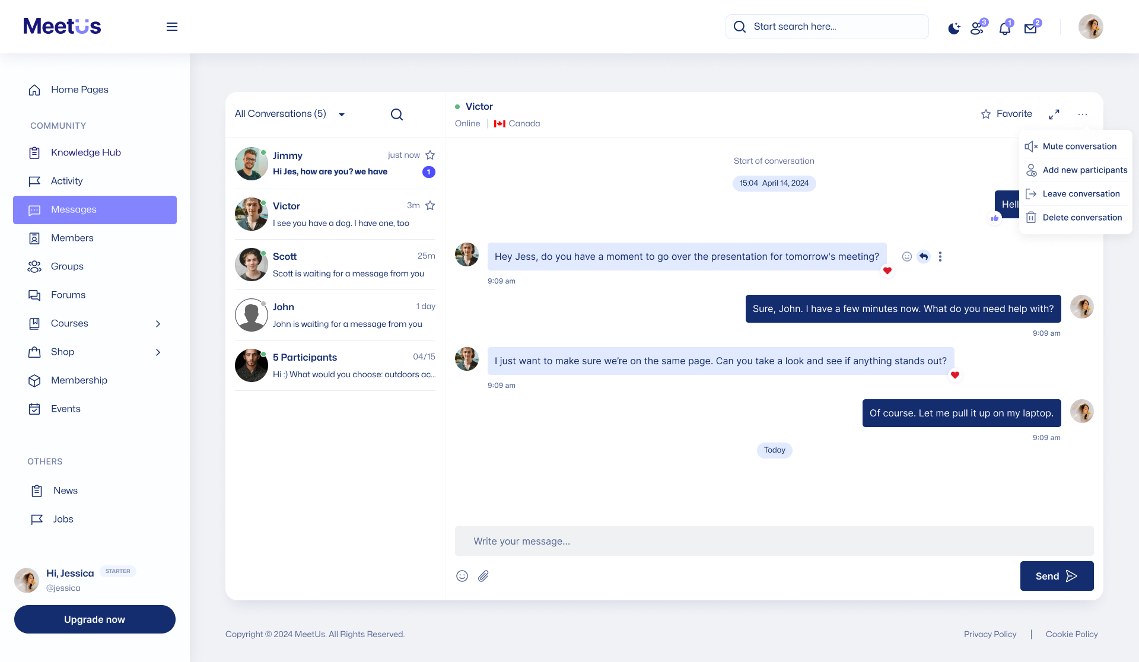This screenshot has width=1139, height=662.
Task: Reply to the presentation message
Action: coord(924,256)
